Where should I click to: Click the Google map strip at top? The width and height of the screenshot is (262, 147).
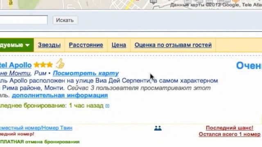[131, 4]
